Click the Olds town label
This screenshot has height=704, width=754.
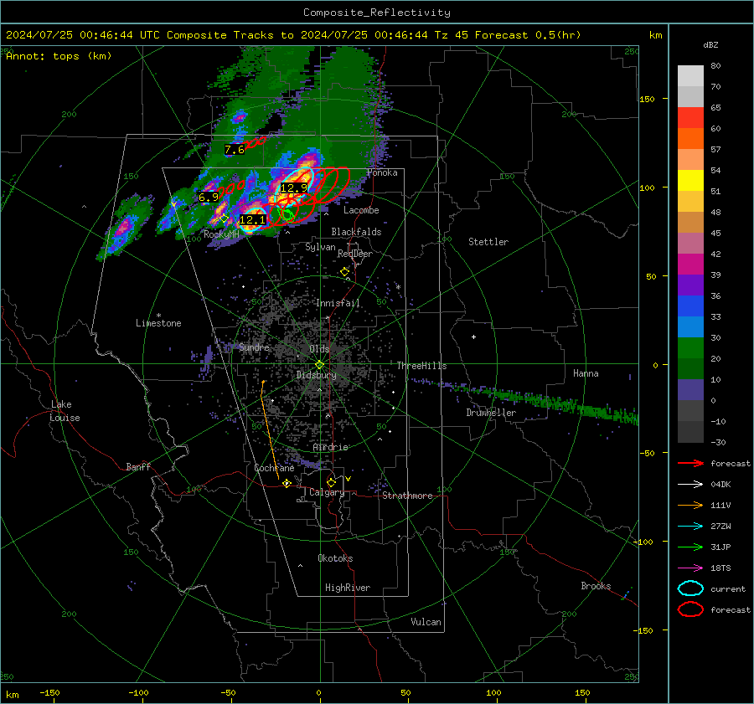point(319,349)
